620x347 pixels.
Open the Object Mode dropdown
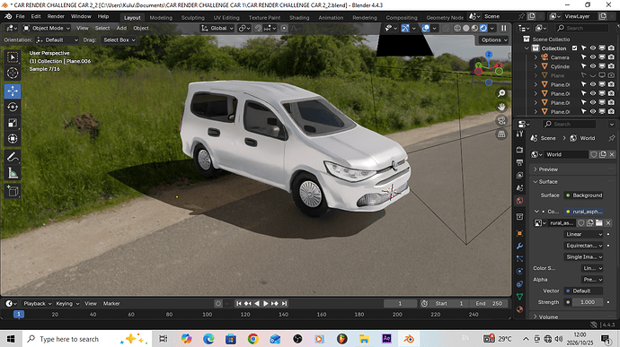point(46,28)
